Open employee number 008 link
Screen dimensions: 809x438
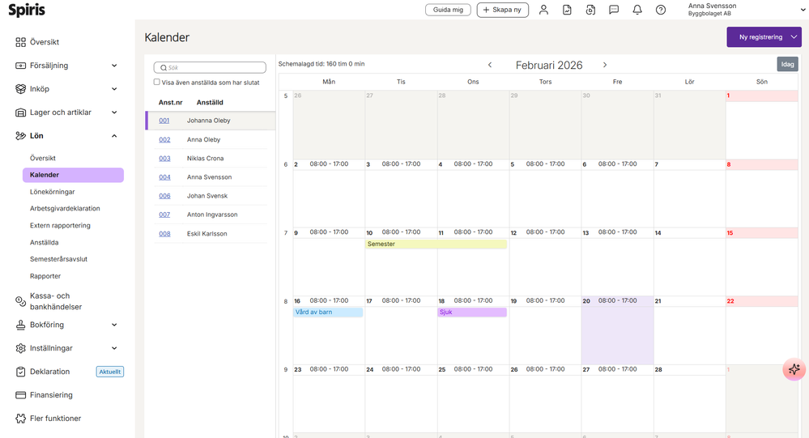[164, 234]
